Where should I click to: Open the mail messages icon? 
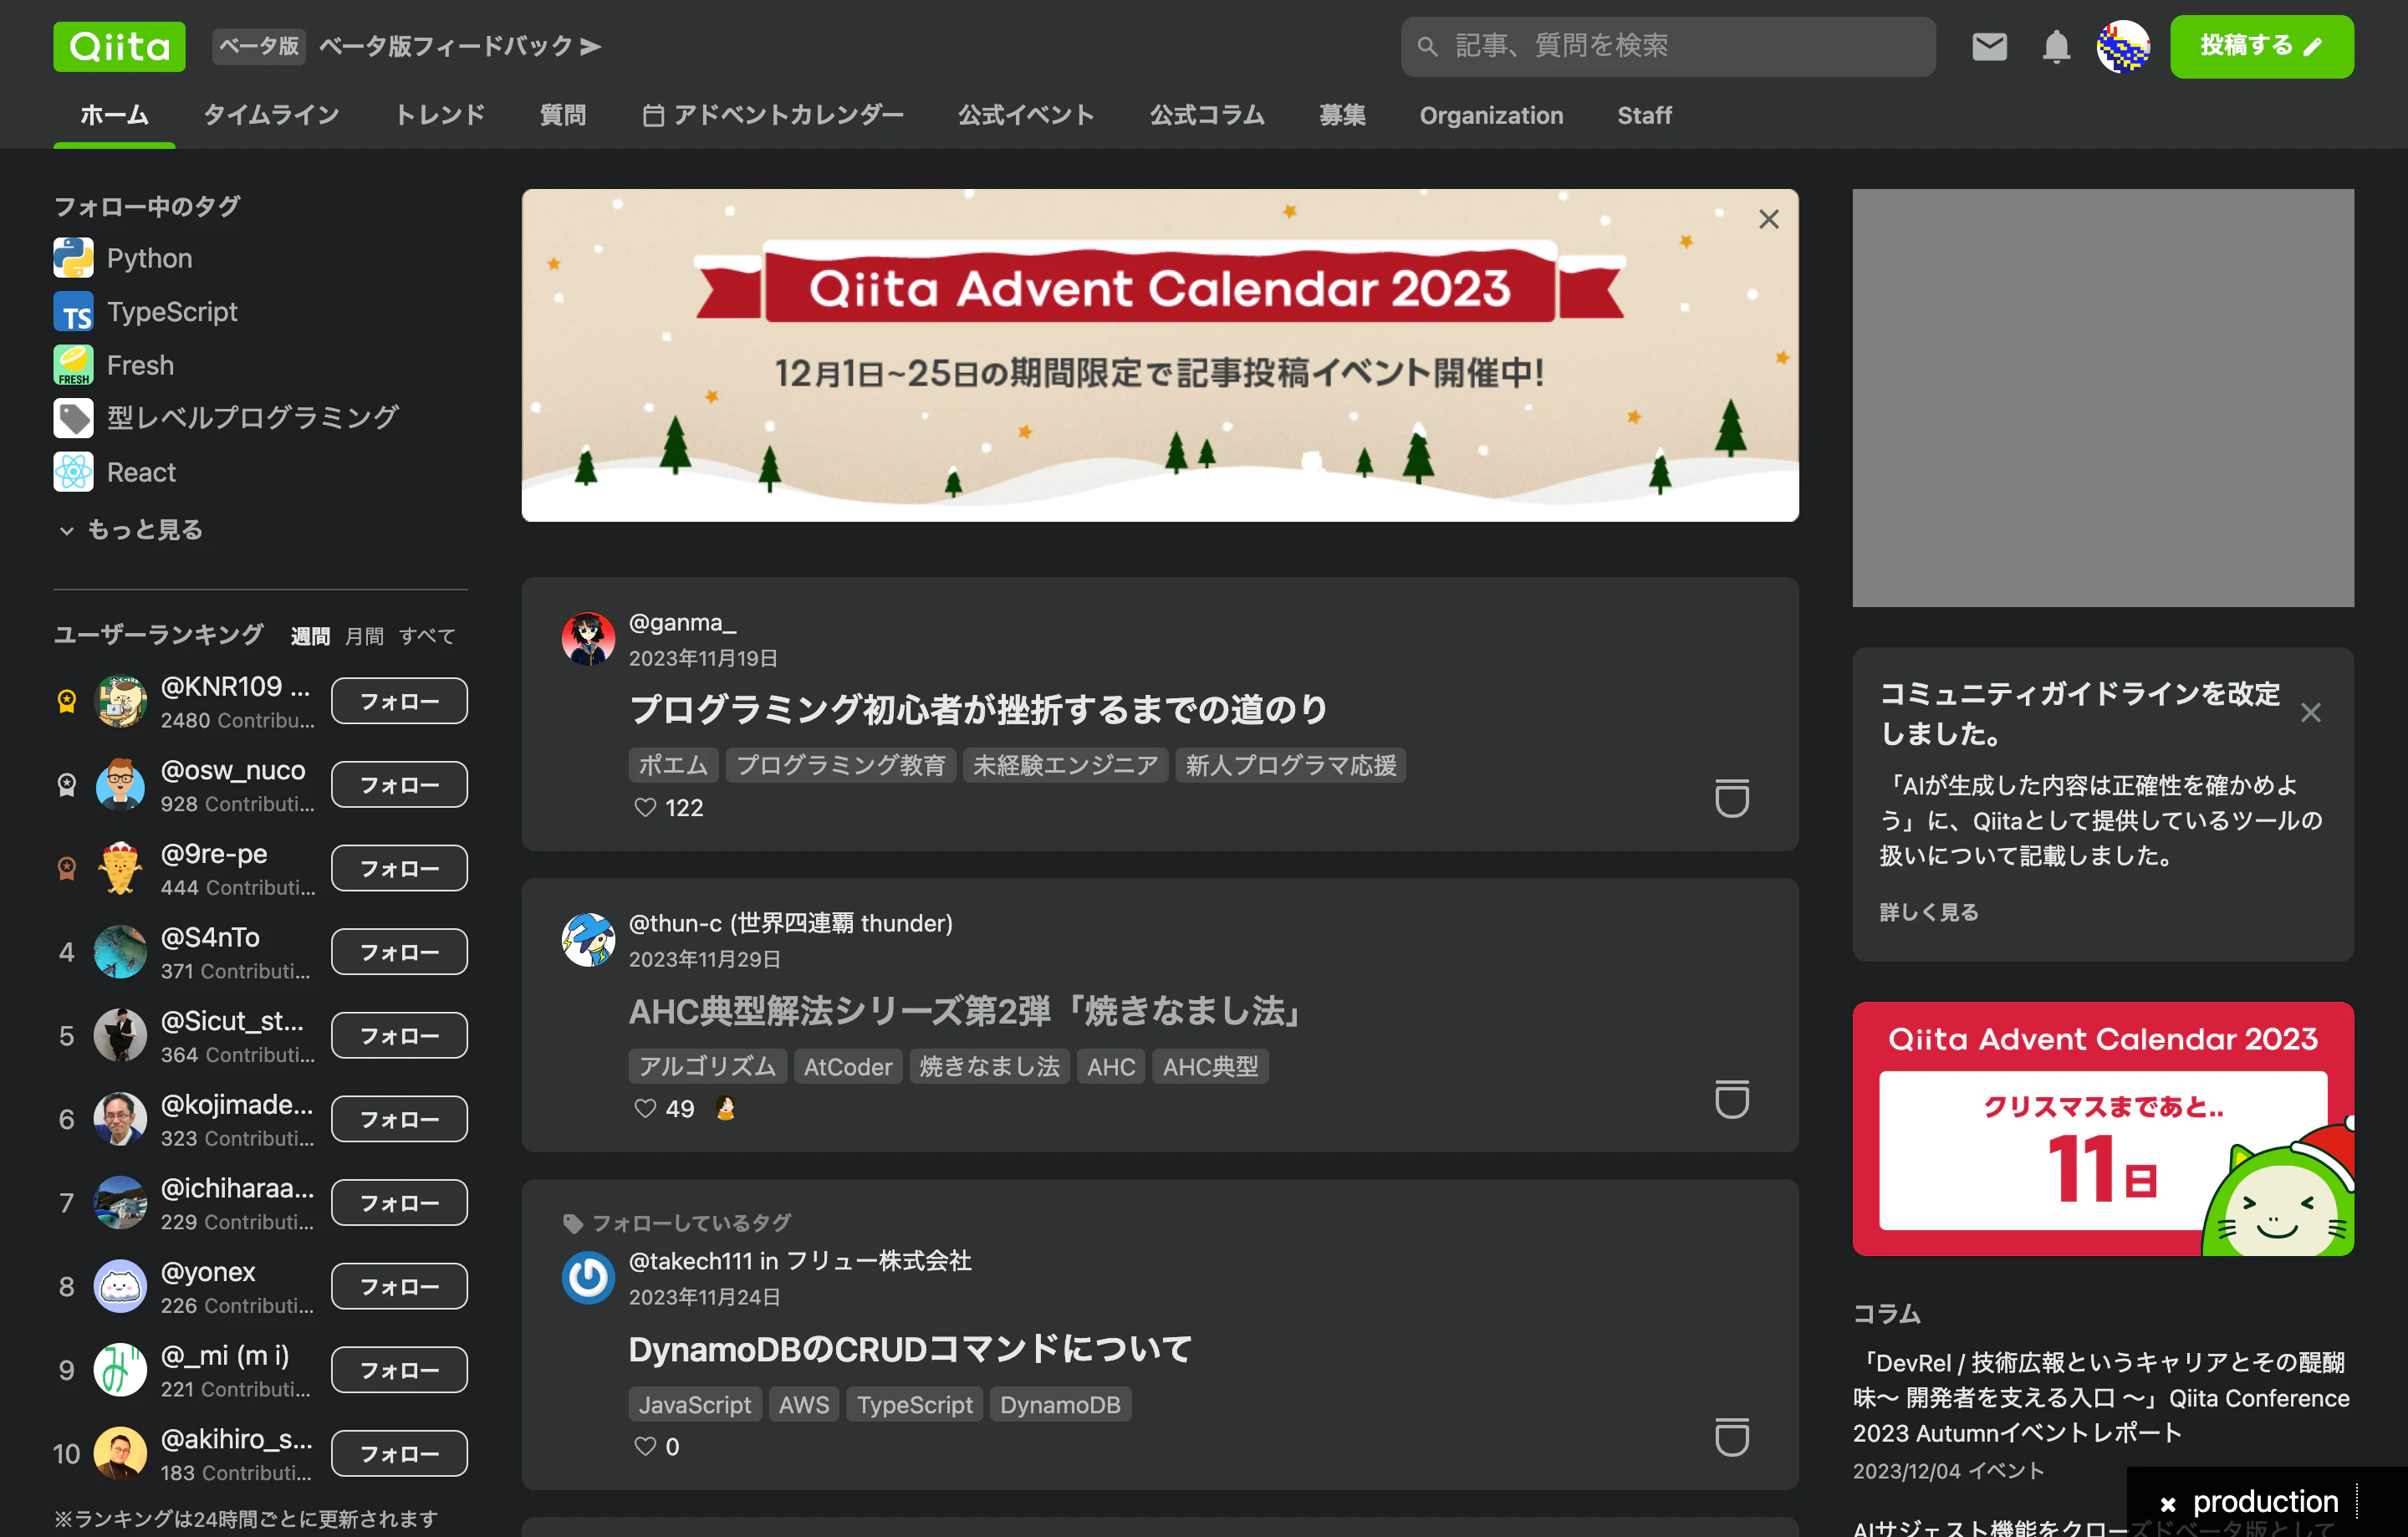pos(1989,46)
